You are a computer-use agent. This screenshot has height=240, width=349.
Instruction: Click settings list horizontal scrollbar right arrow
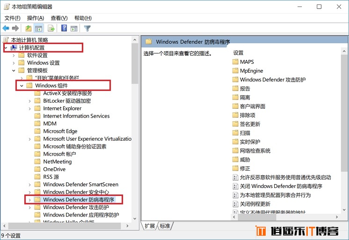point(337,217)
